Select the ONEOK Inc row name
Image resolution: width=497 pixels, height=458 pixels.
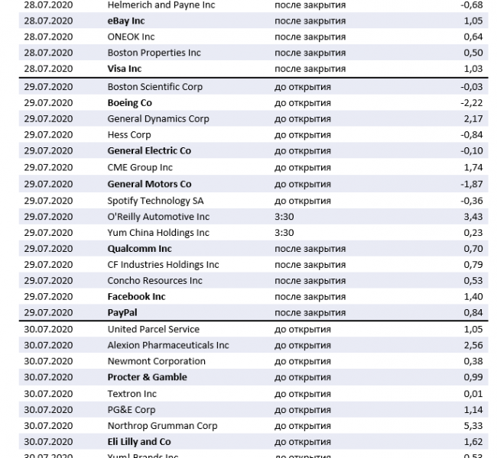(x=131, y=37)
